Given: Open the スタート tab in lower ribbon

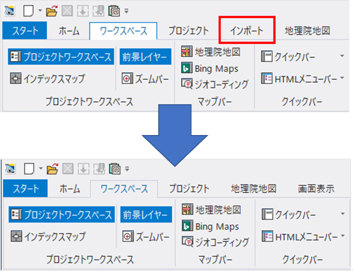Looking at the screenshot, I should point(25,188).
